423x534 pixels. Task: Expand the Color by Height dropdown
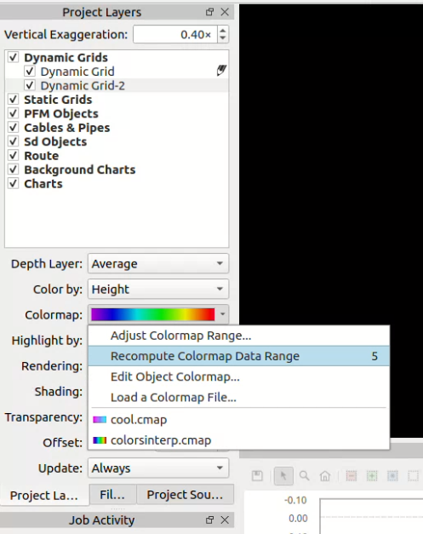(158, 289)
